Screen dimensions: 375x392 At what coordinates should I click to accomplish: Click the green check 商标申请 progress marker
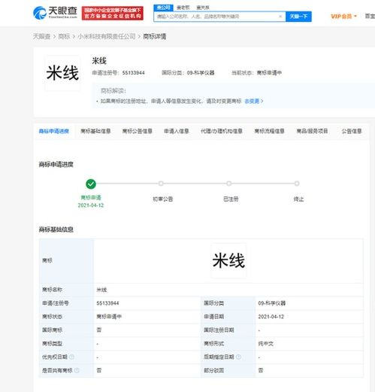click(91, 184)
